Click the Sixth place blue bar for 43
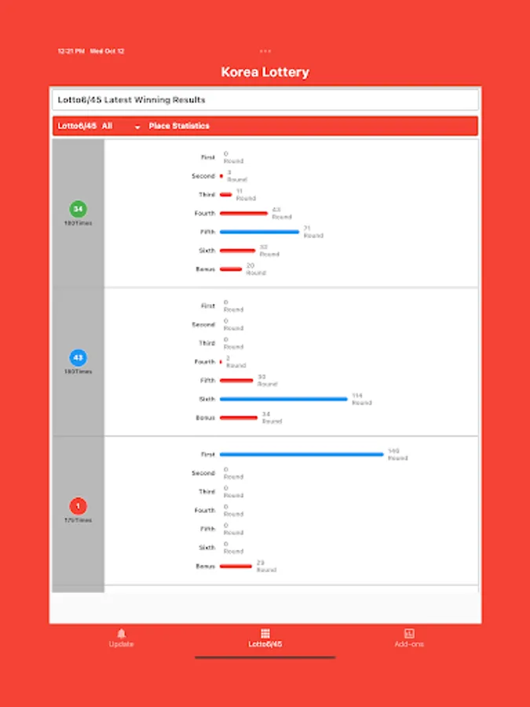This screenshot has height=707, width=530. tap(283, 399)
